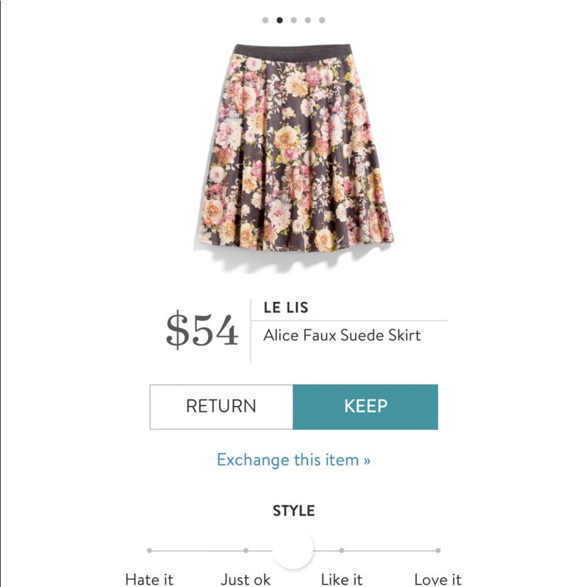Jump to the third image via carousel dot
Viewport: 587px width, 587px height.
293,19
